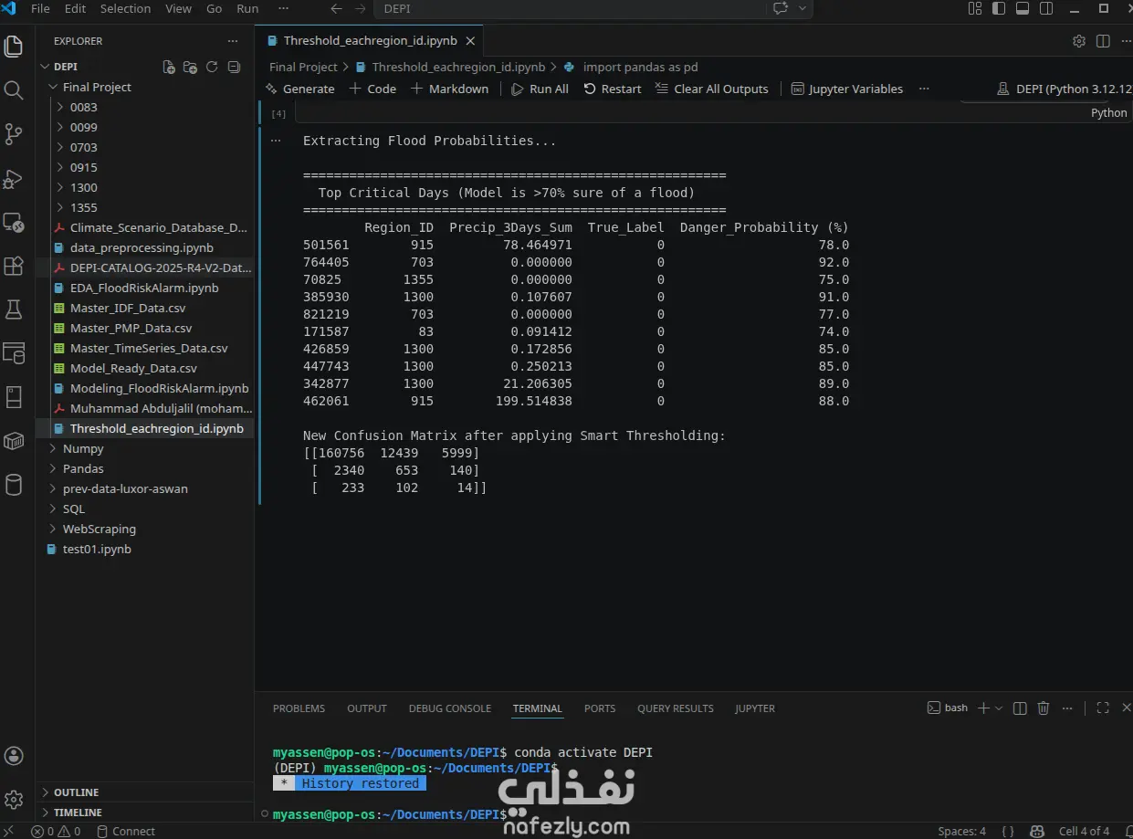The width and height of the screenshot is (1133, 839).
Task: Click Generate in notebook toolbar
Action: (299, 89)
